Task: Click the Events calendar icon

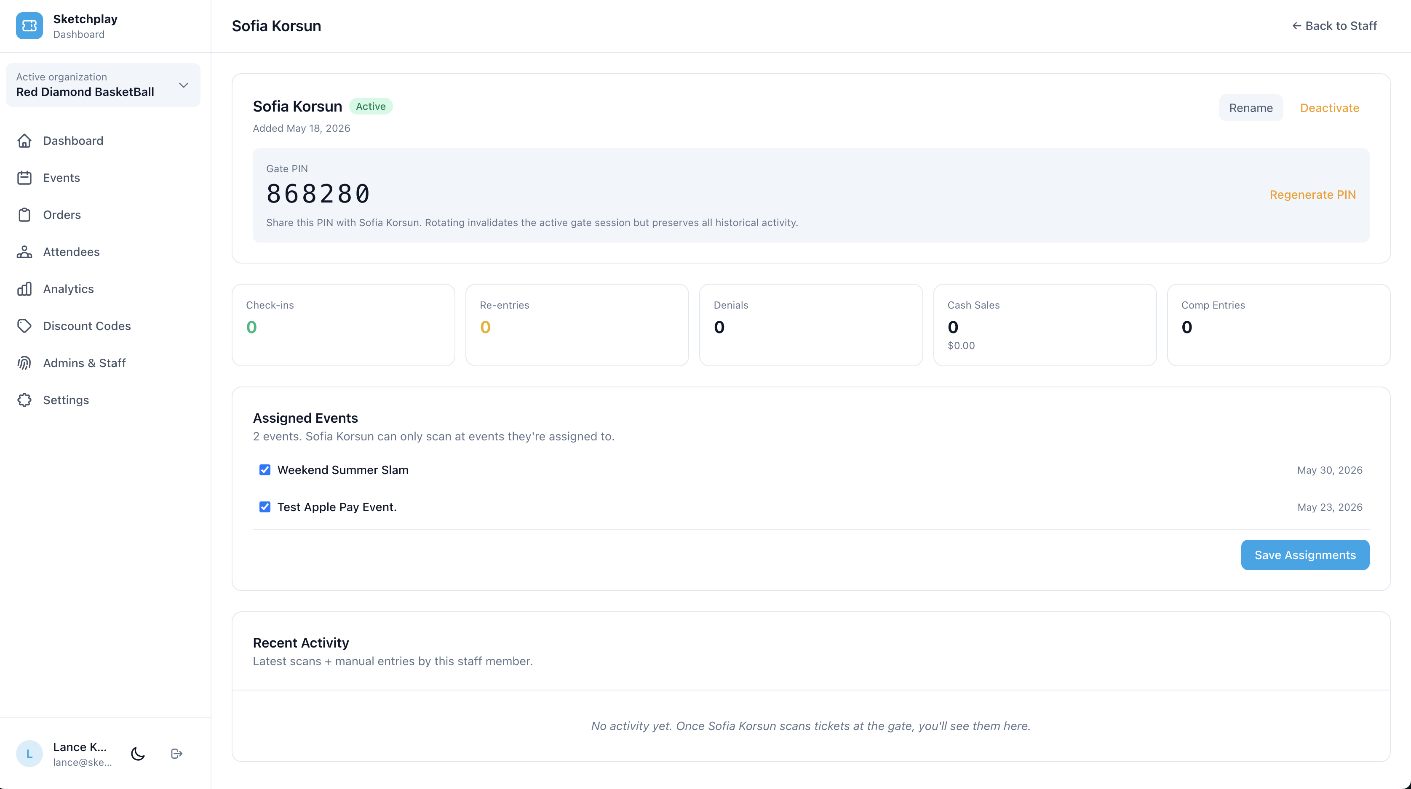Action: tap(24, 178)
